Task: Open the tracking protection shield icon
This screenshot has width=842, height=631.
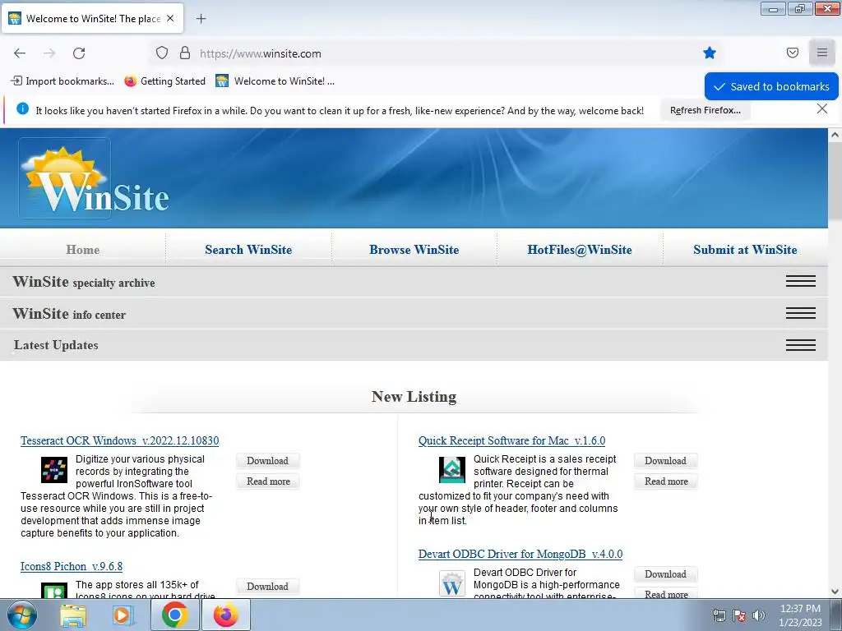Action: point(162,53)
